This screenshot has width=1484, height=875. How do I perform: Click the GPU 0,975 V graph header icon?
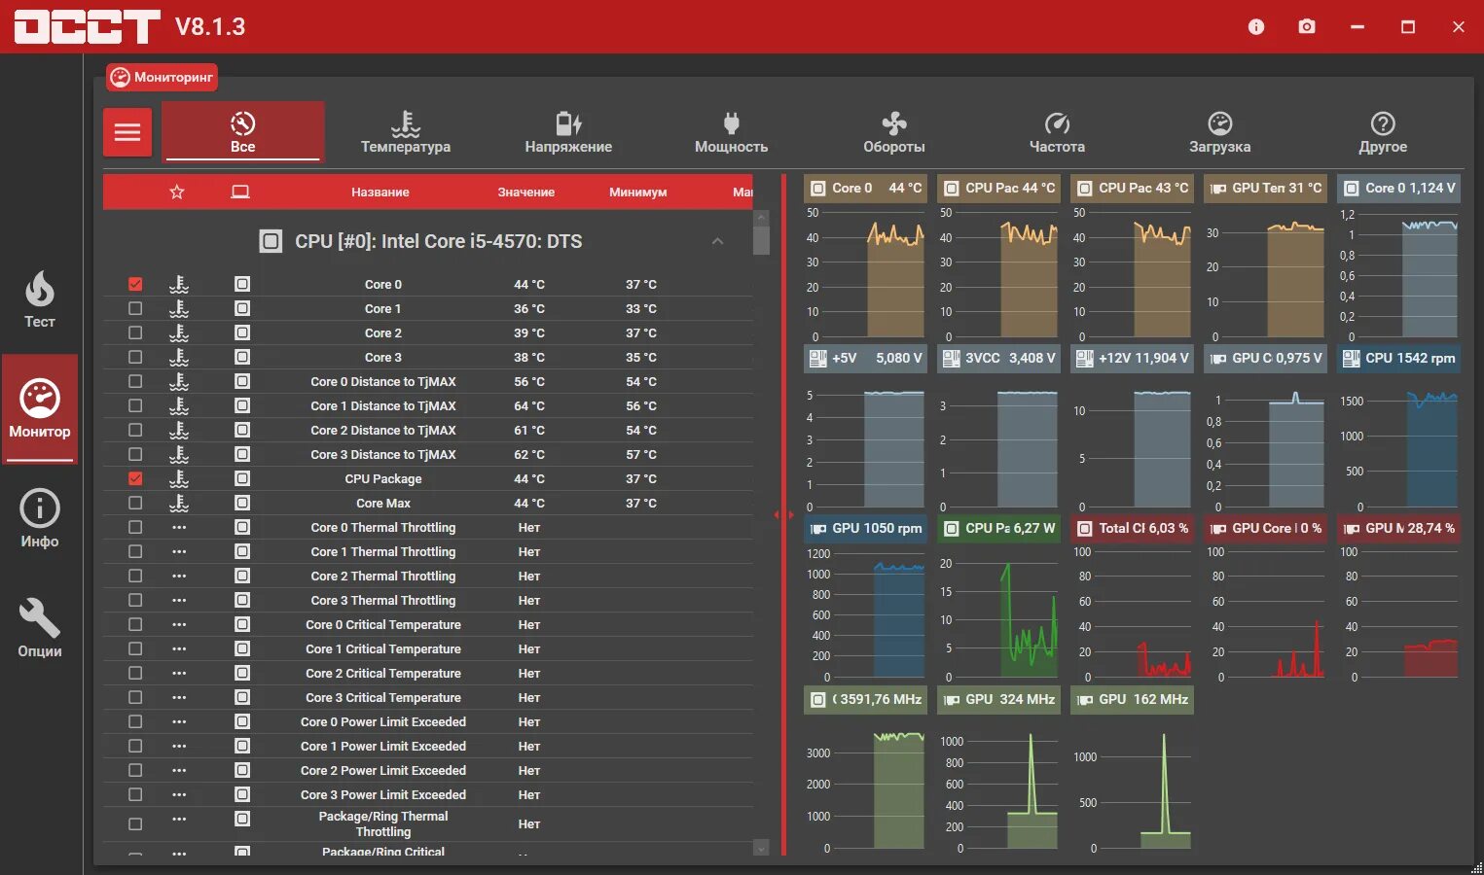click(1217, 359)
